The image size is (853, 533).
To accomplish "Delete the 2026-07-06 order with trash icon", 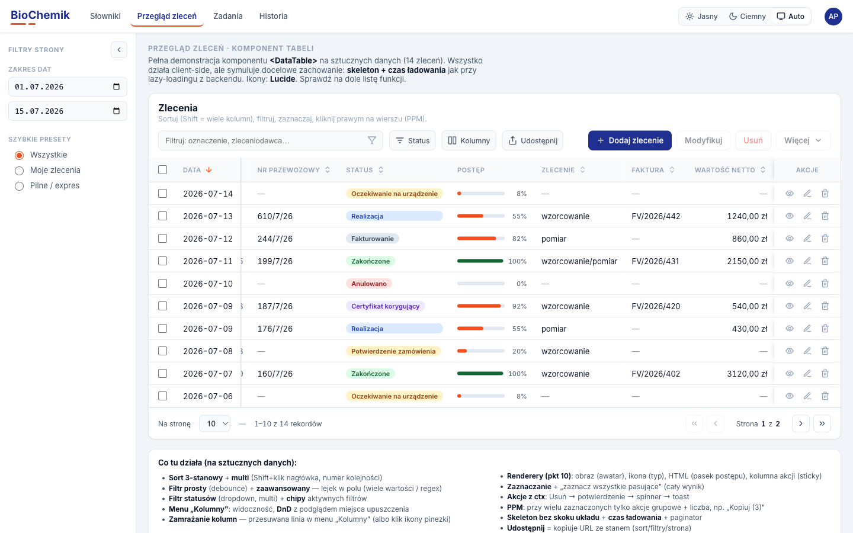I will pyautogui.click(x=825, y=396).
